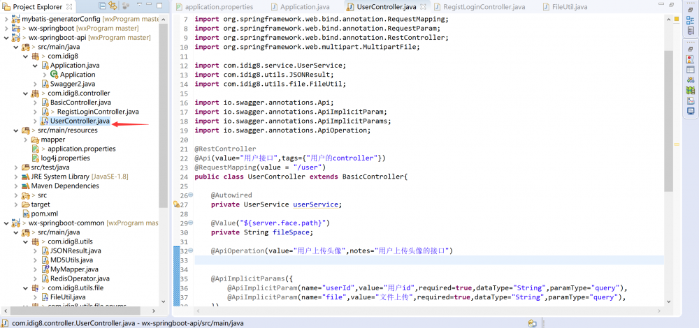This screenshot has height=328, width=699.
Task: Collapse com.idig8.controller package
Action: pos(25,94)
